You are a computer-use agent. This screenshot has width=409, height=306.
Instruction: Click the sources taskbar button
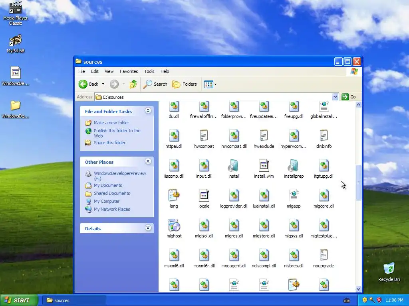point(74,300)
